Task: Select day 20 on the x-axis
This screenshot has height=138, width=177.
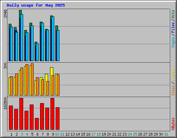Action: pos(109,134)
